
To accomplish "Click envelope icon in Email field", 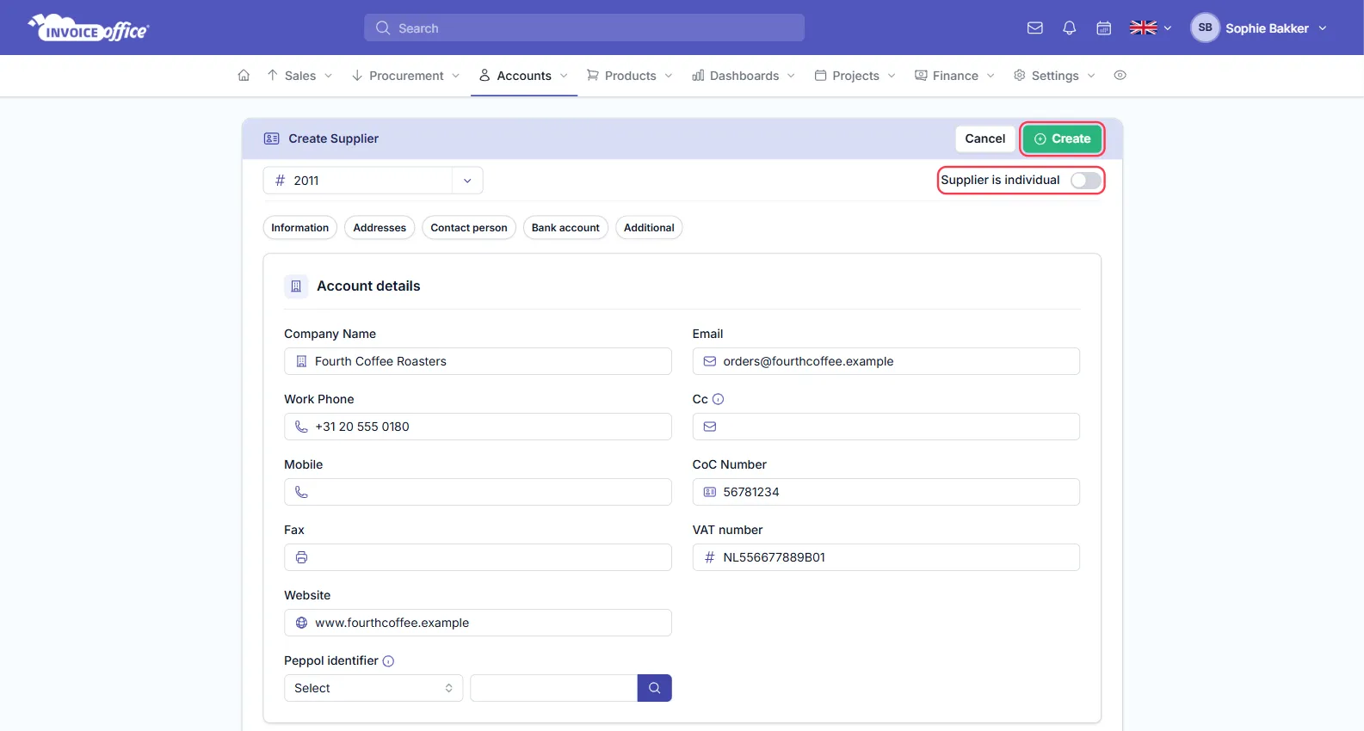I will (710, 361).
